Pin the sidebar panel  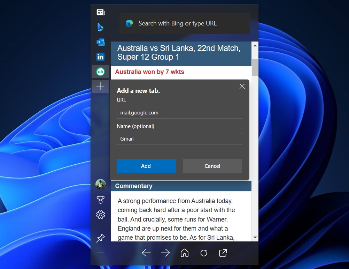click(x=100, y=238)
